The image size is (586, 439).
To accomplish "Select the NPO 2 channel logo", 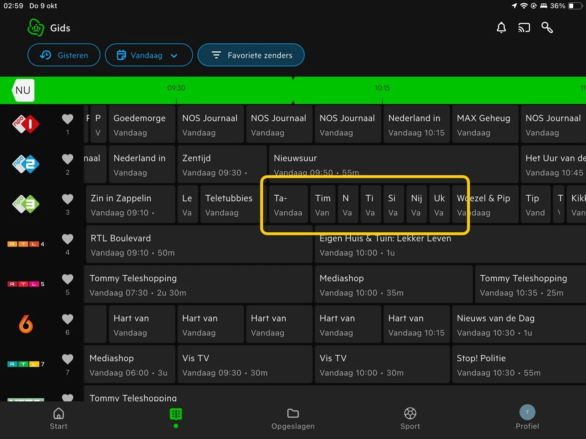I will point(26,164).
